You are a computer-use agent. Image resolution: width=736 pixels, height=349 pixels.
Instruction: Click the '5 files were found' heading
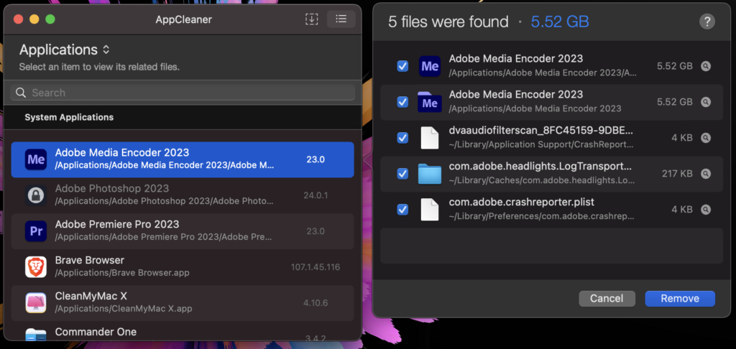click(448, 22)
